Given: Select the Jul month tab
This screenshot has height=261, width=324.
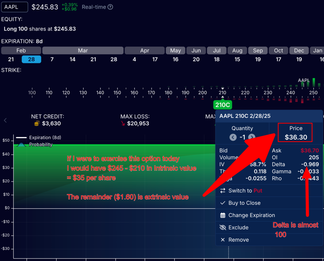Looking at the screenshot, I should (x=217, y=50).
